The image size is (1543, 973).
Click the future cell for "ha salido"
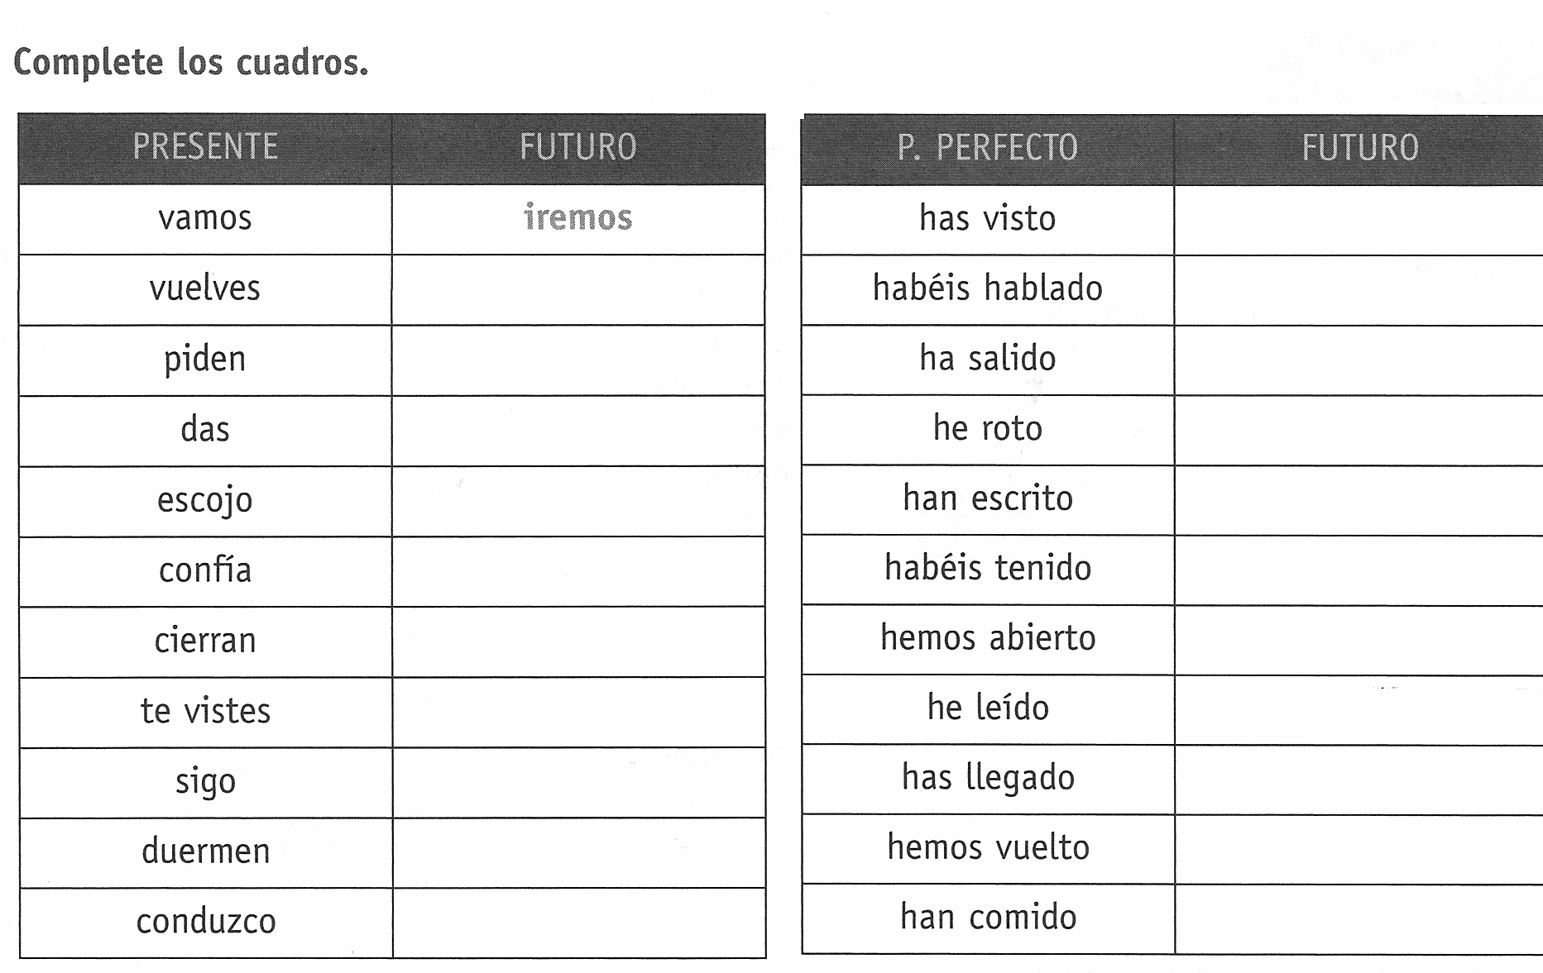(x=1359, y=360)
